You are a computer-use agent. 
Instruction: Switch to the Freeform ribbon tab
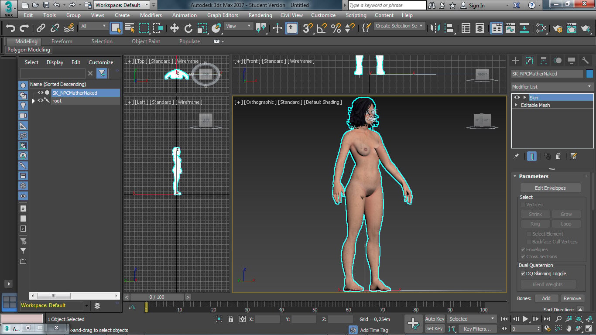pos(62,41)
